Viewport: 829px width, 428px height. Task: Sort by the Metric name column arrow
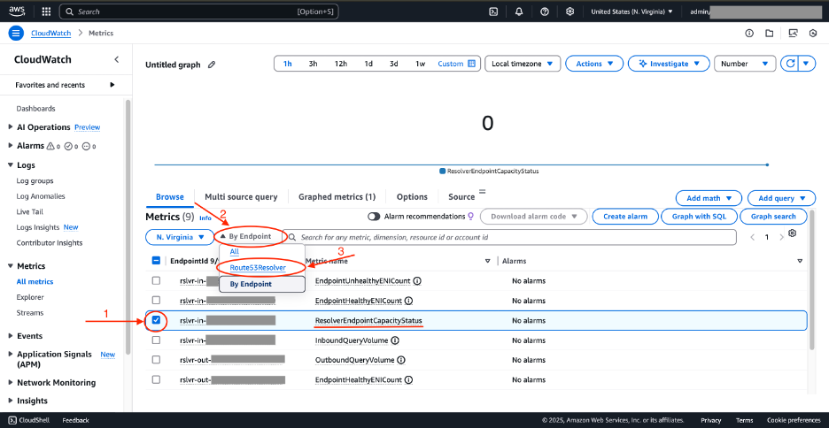pos(487,261)
